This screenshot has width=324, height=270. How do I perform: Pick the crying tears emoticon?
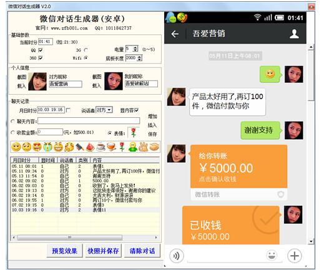pos(47,147)
